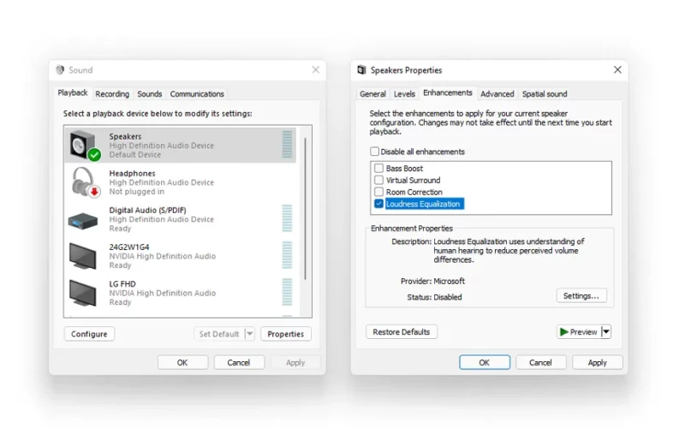Close the Speakers Properties window

[617, 70]
